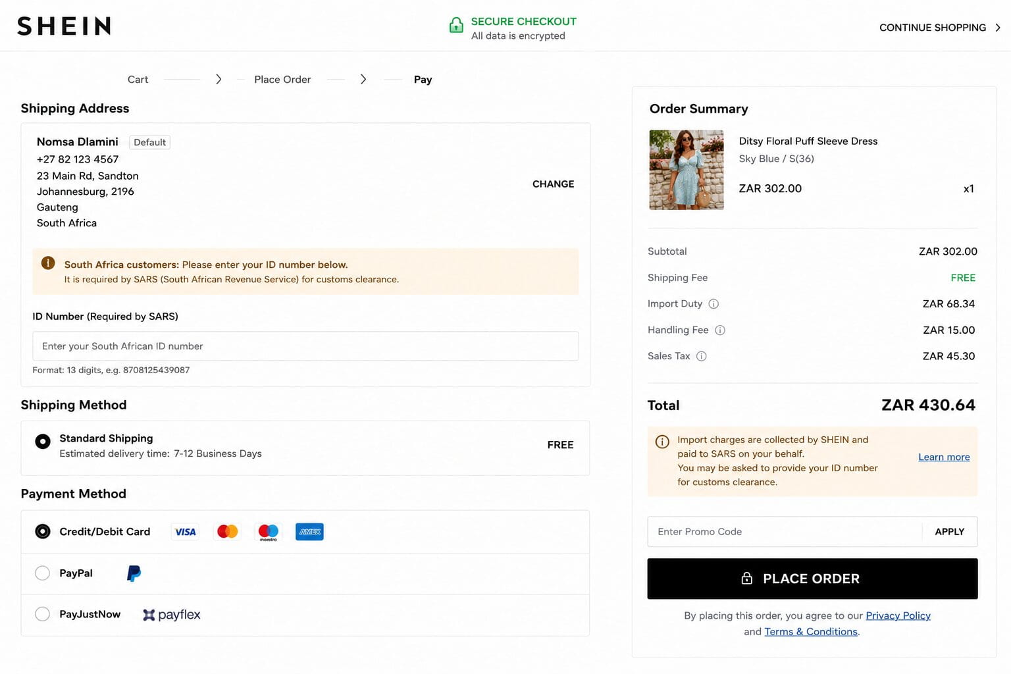The width and height of the screenshot is (1011, 674).
Task: Click the arrow between Place Order and Pay
Action: click(363, 80)
